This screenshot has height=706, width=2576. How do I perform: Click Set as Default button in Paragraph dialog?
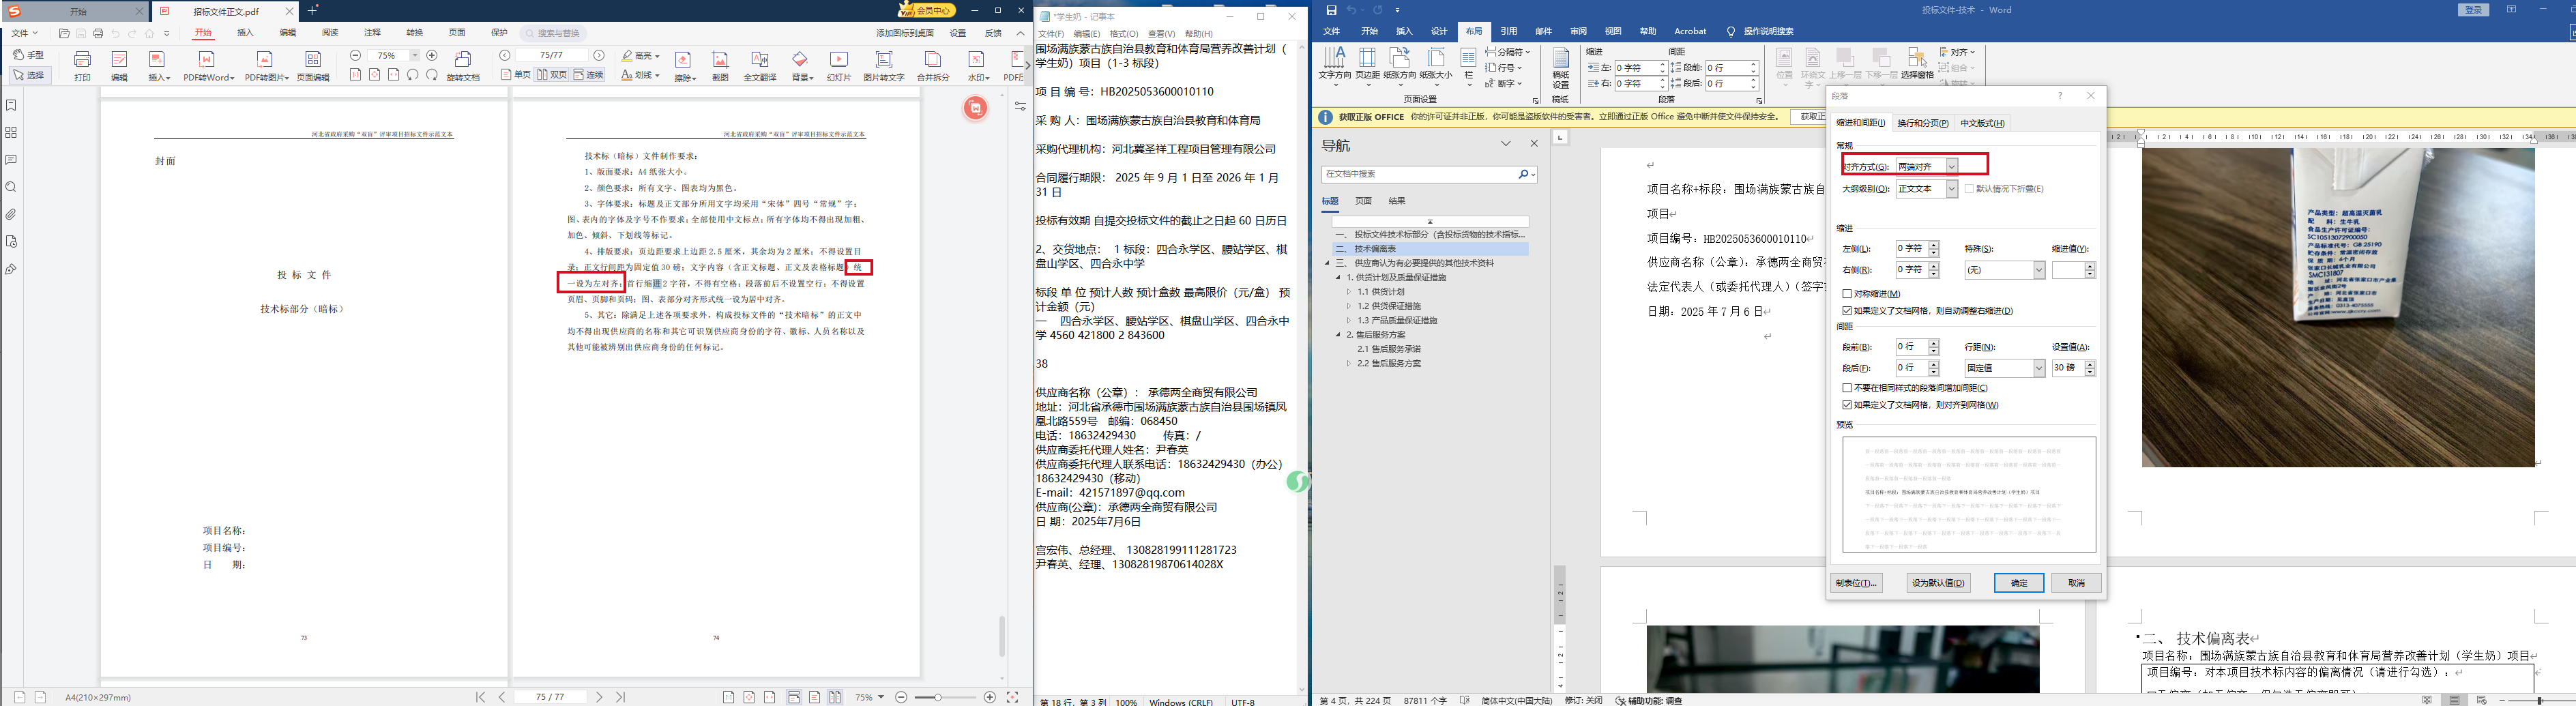pyautogui.click(x=1938, y=583)
